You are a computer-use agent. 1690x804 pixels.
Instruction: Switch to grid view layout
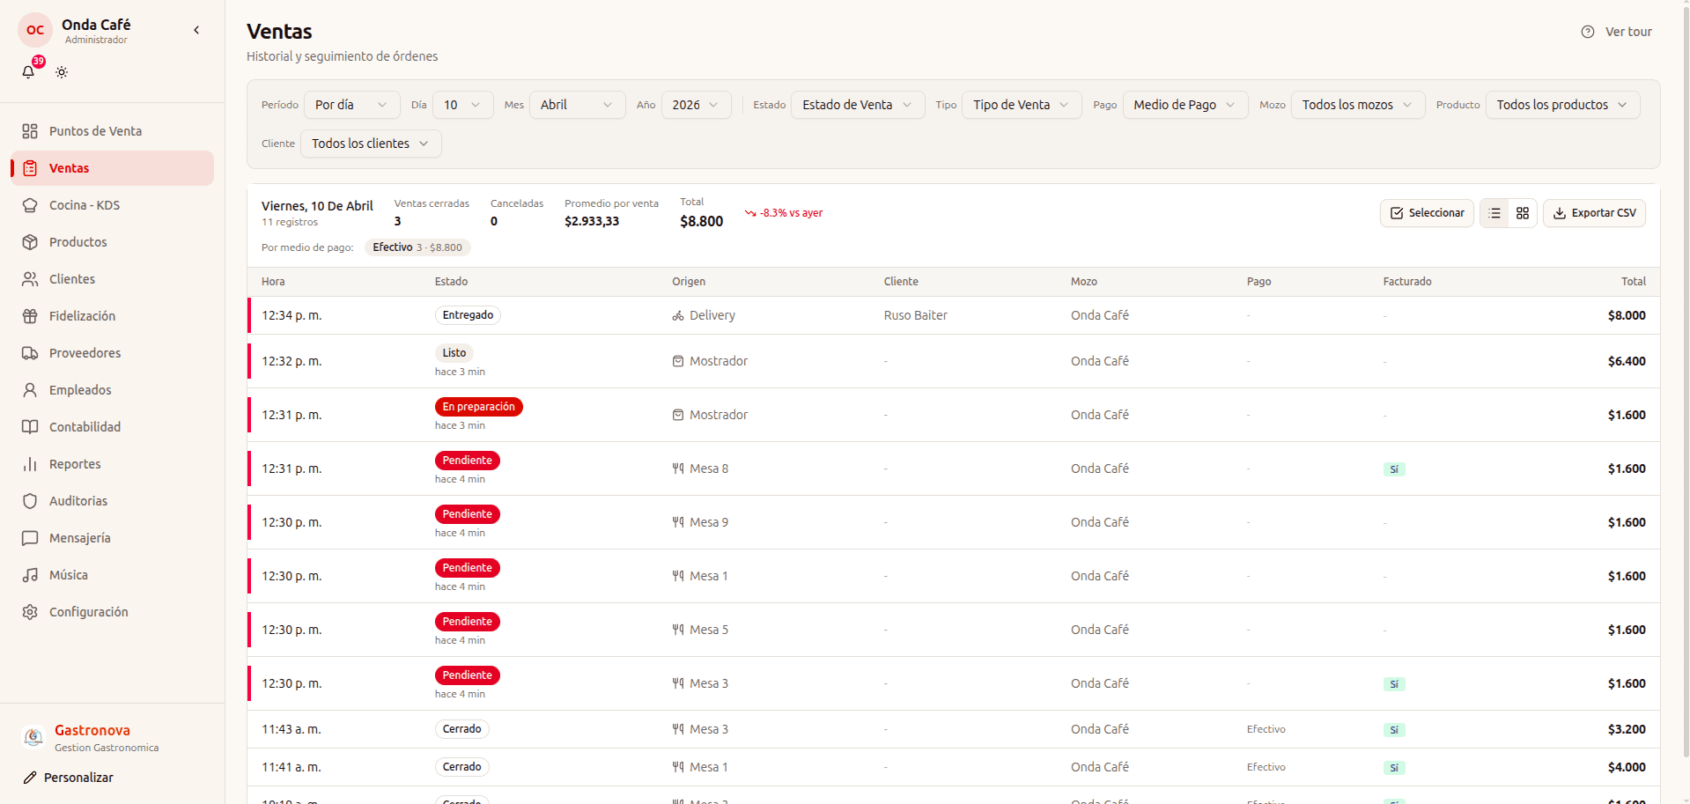click(x=1522, y=213)
